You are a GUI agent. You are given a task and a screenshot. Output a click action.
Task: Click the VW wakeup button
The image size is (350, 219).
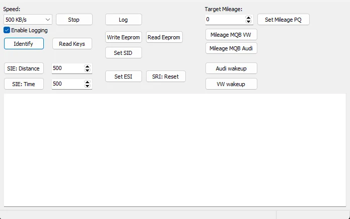[x=231, y=84]
